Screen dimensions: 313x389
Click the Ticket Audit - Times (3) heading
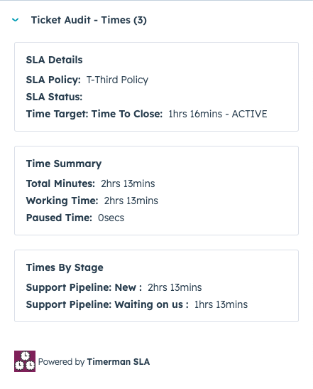click(x=89, y=20)
